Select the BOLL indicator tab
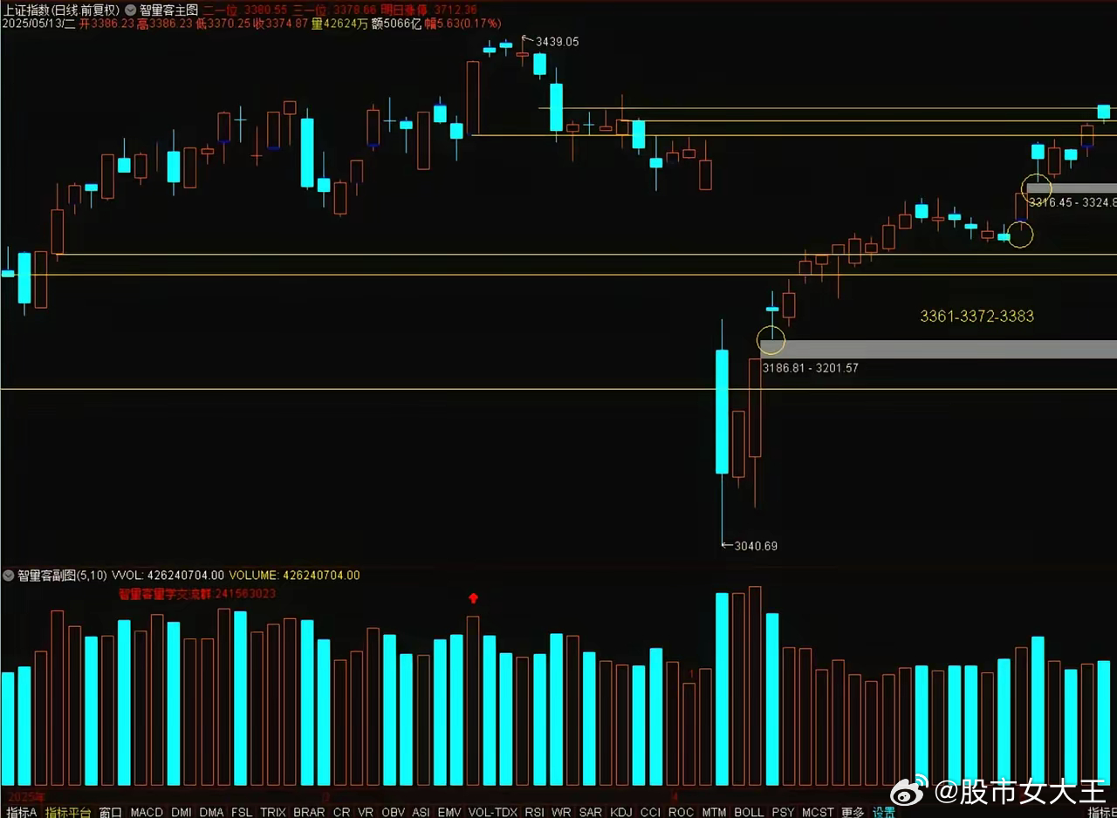The image size is (1117, 818). [749, 812]
